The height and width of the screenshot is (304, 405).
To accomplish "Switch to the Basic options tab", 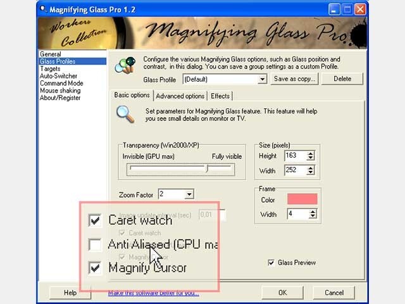I will point(132,95).
